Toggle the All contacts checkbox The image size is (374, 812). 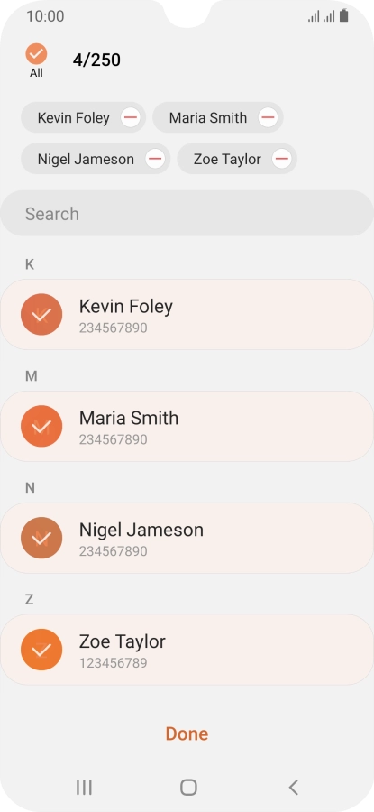[x=36, y=54]
